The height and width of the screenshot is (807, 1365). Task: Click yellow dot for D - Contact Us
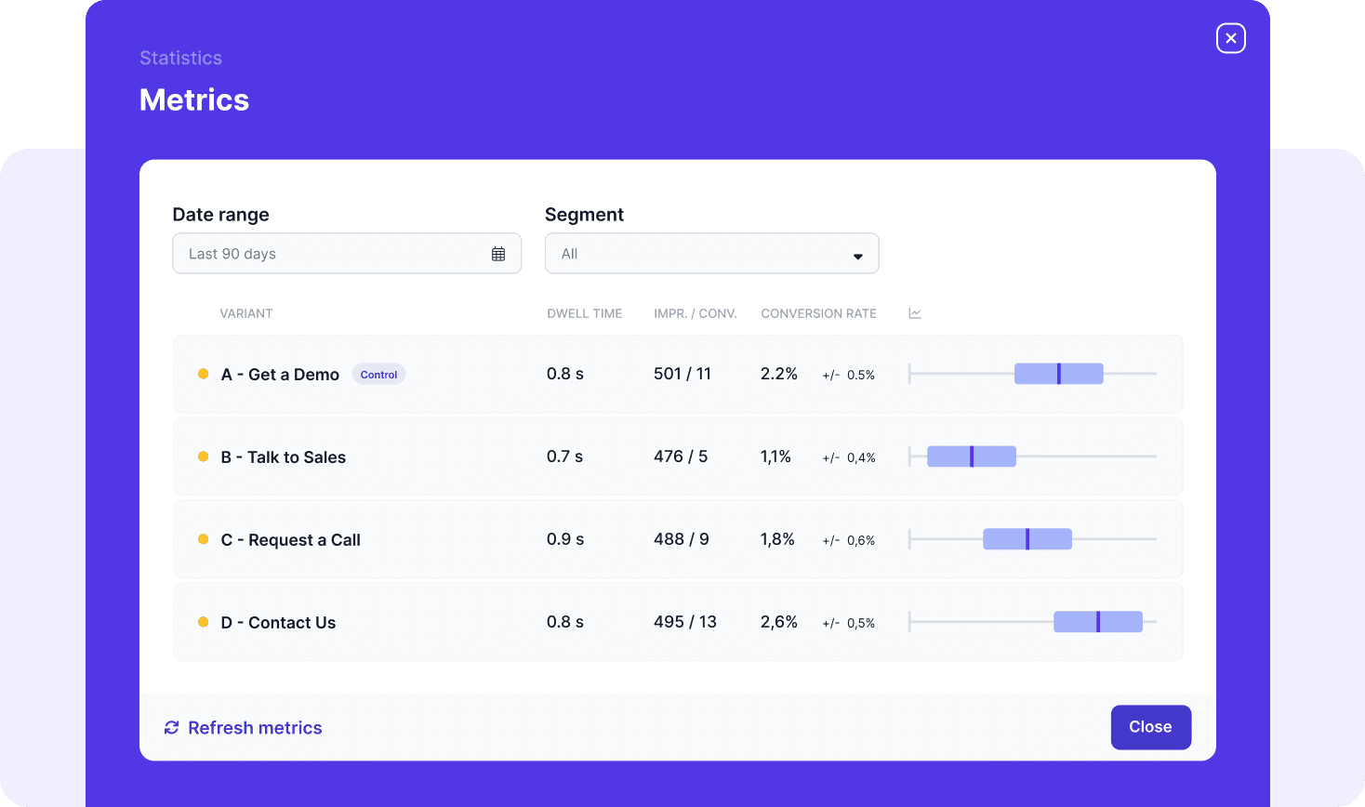point(203,622)
